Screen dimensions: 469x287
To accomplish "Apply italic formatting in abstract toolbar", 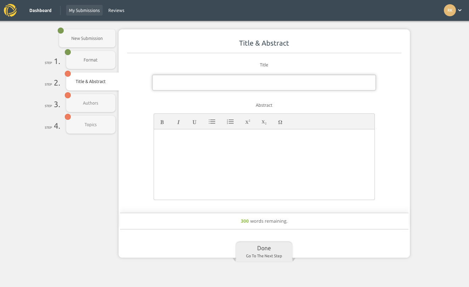I will coord(178,122).
